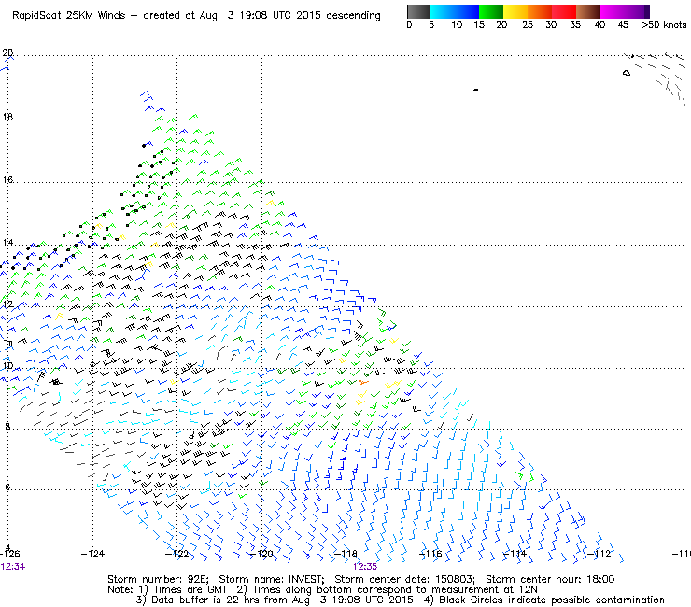This screenshot has height=607, width=691.
Task: Click the '-126' longitude axis label
Action: 9,554
